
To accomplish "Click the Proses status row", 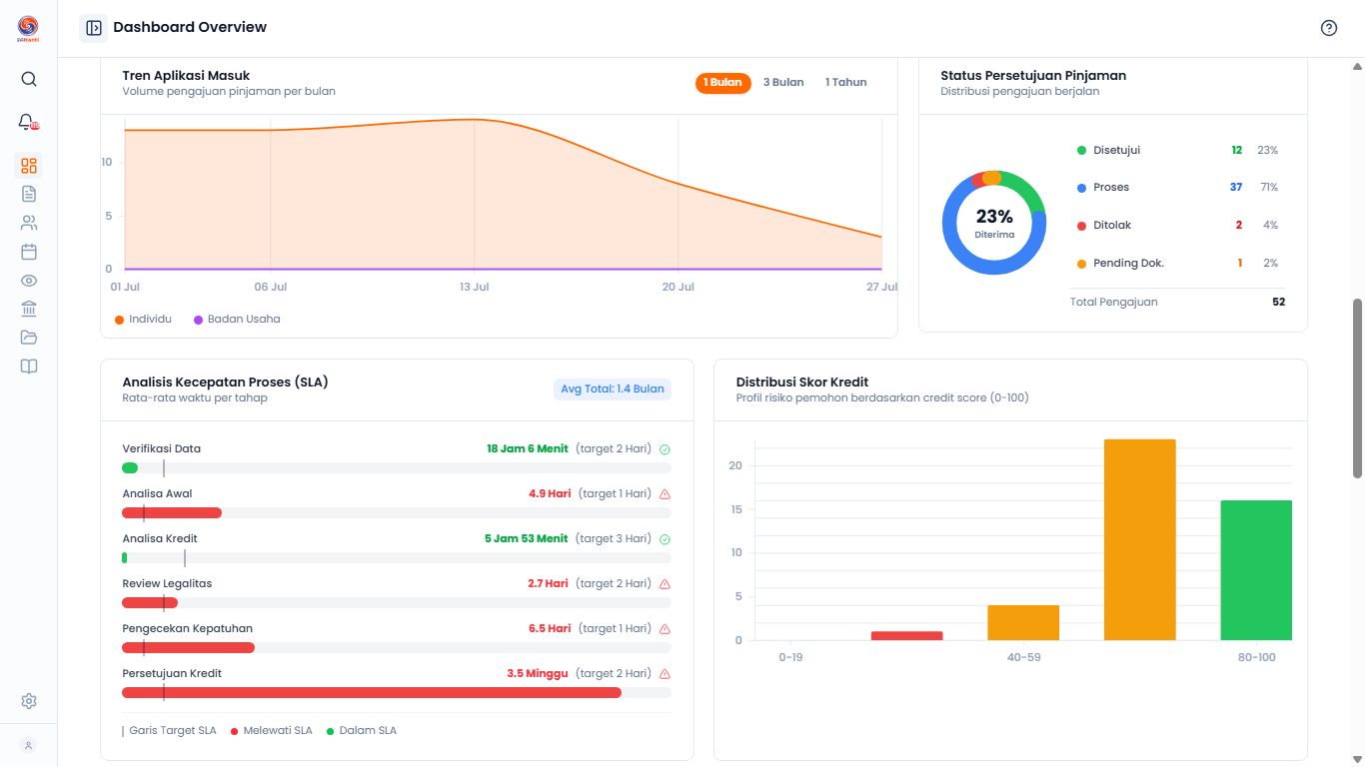I will point(1177,188).
